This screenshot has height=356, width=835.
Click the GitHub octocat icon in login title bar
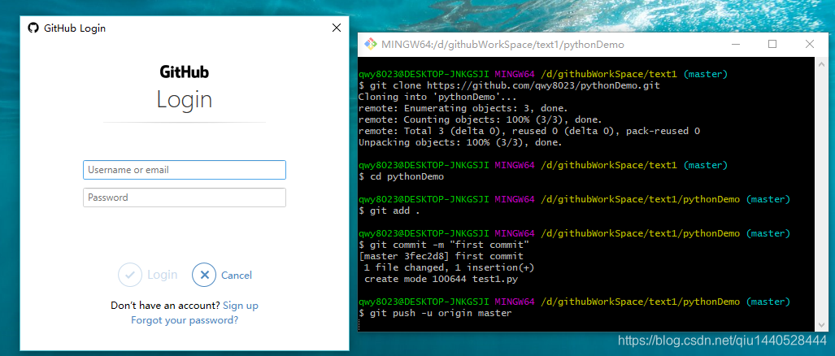33,28
